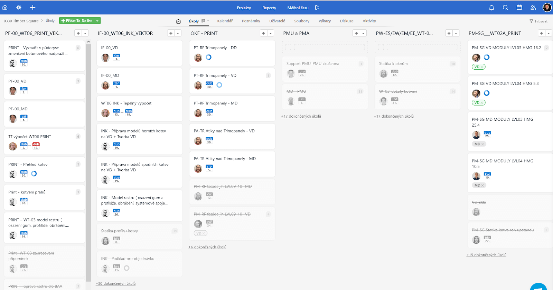Expand the Přidat To-Do list dropdown arrow
This screenshot has height=290, width=553.
pos(97,21)
